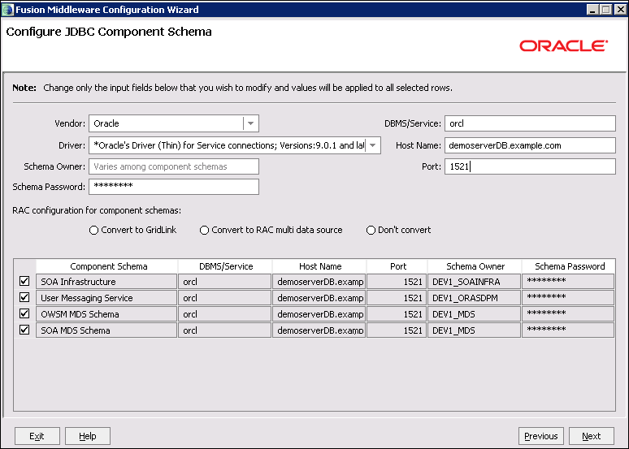This screenshot has height=449, width=629.
Task: Go back with the Previous button
Action: [540, 436]
